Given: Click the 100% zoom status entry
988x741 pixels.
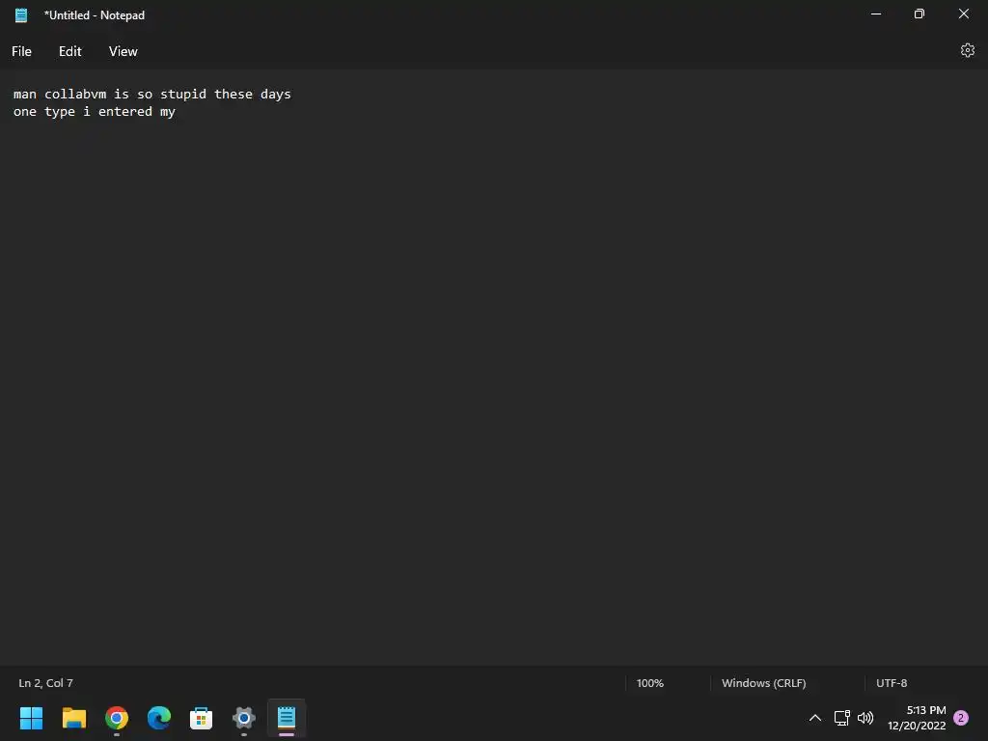Looking at the screenshot, I should [649, 683].
